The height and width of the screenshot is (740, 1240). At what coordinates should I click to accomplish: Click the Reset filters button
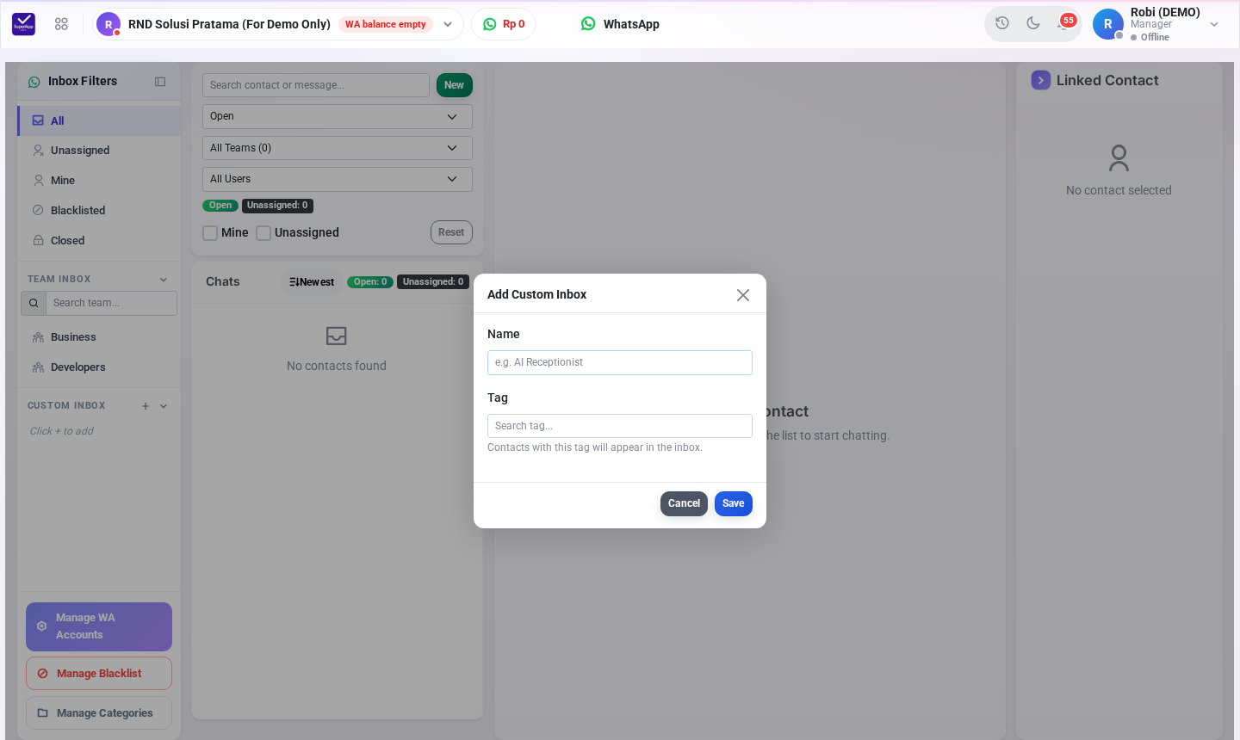point(451,232)
